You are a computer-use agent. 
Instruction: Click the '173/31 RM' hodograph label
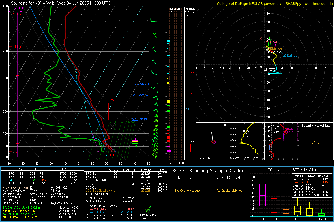click(x=269, y=42)
